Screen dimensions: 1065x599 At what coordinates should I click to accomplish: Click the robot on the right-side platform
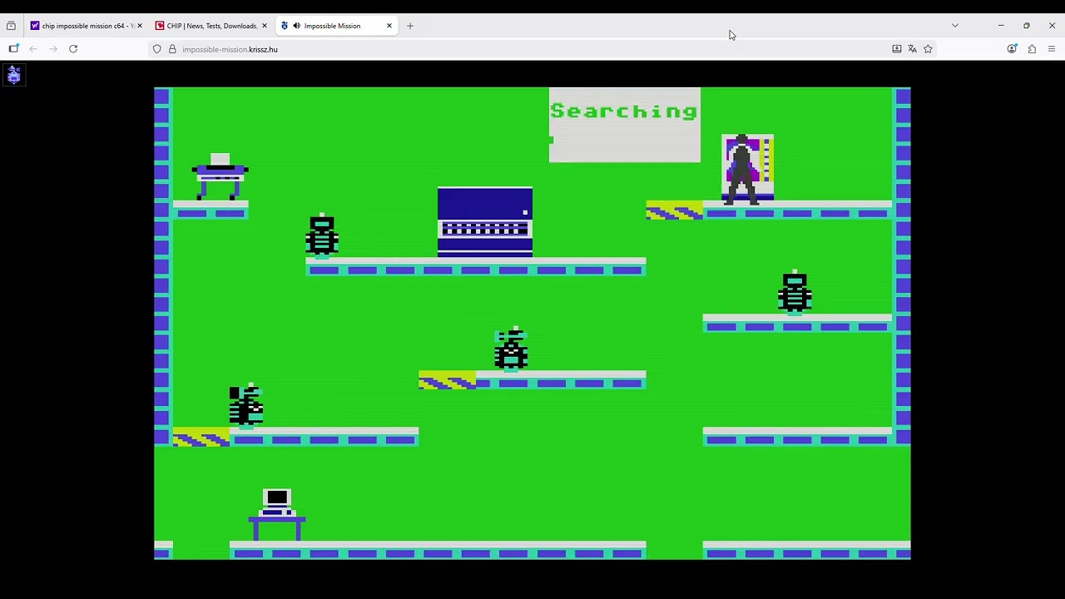click(795, 292)
